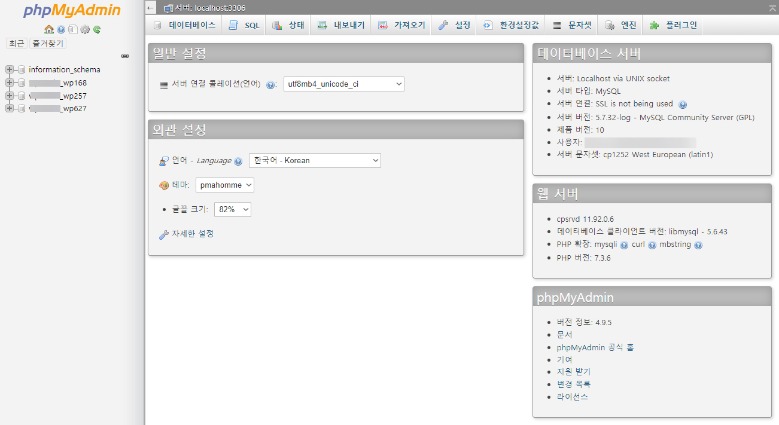This screenshot has width=779, height=425.
Task: Click the phpMyAdmin logo
Action: pyautogui.click(x=72, y=11)
